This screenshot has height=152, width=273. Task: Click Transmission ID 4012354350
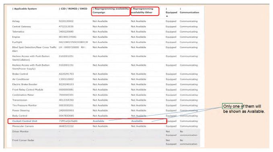coord(66,100)
